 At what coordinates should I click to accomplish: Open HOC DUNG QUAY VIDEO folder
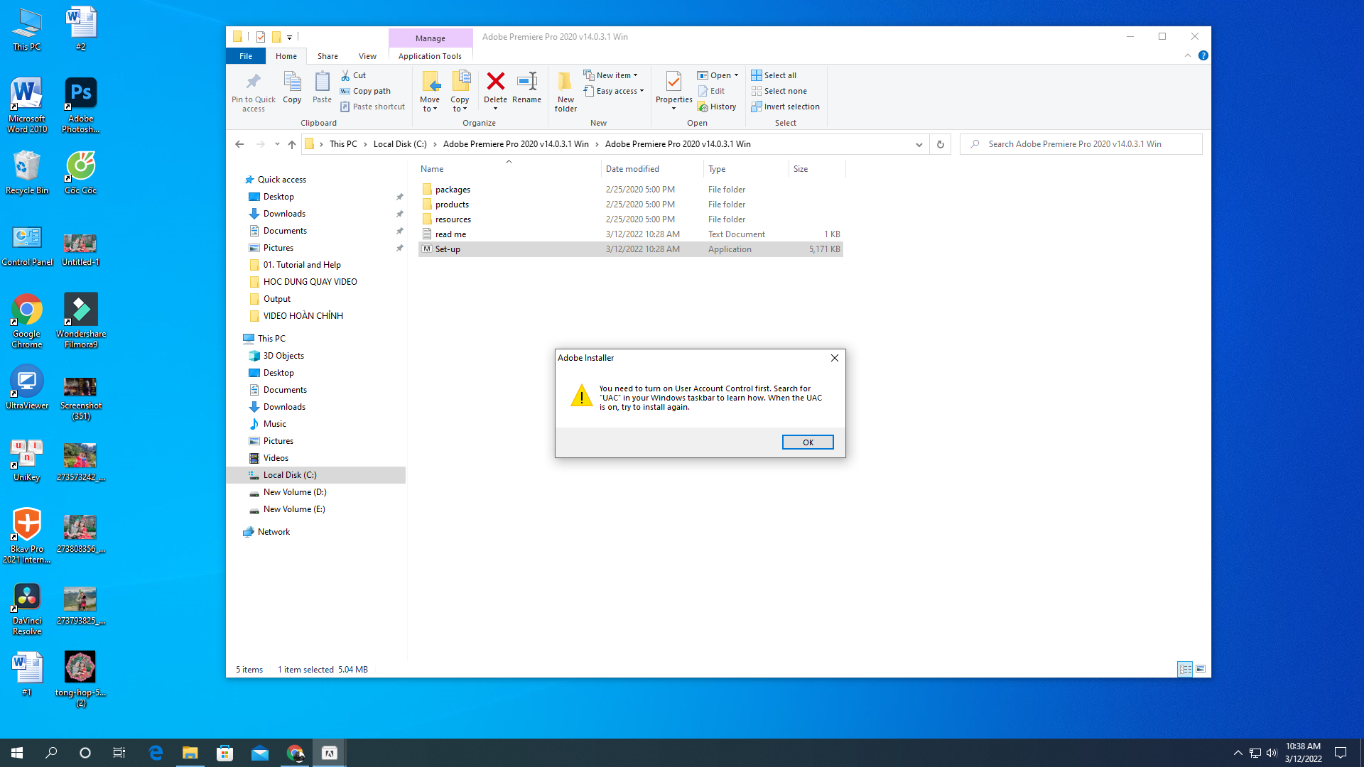(x=310, y=282)
